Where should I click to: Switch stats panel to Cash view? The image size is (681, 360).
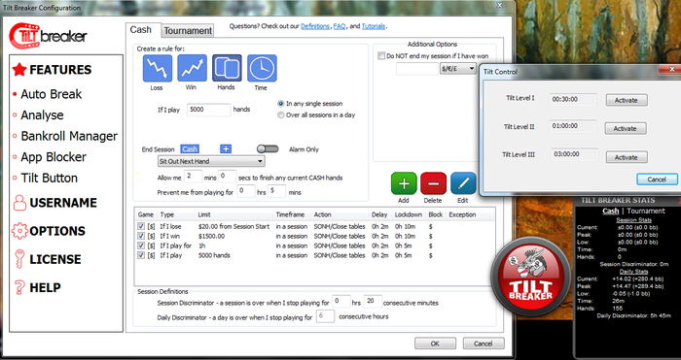pyautogui.click(x=611, y=211)
